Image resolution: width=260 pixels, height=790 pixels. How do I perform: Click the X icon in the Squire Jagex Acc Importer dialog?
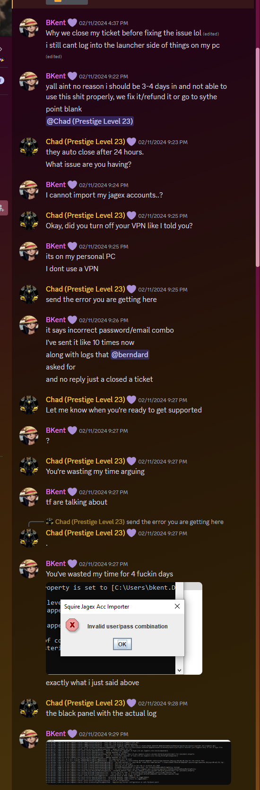pos(177,606)
